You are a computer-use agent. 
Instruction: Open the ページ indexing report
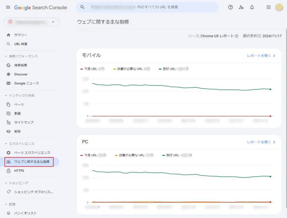pos(19,105)
